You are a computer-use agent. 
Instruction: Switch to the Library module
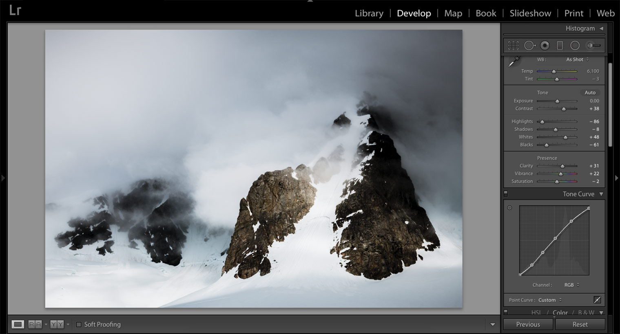(368, 13)
